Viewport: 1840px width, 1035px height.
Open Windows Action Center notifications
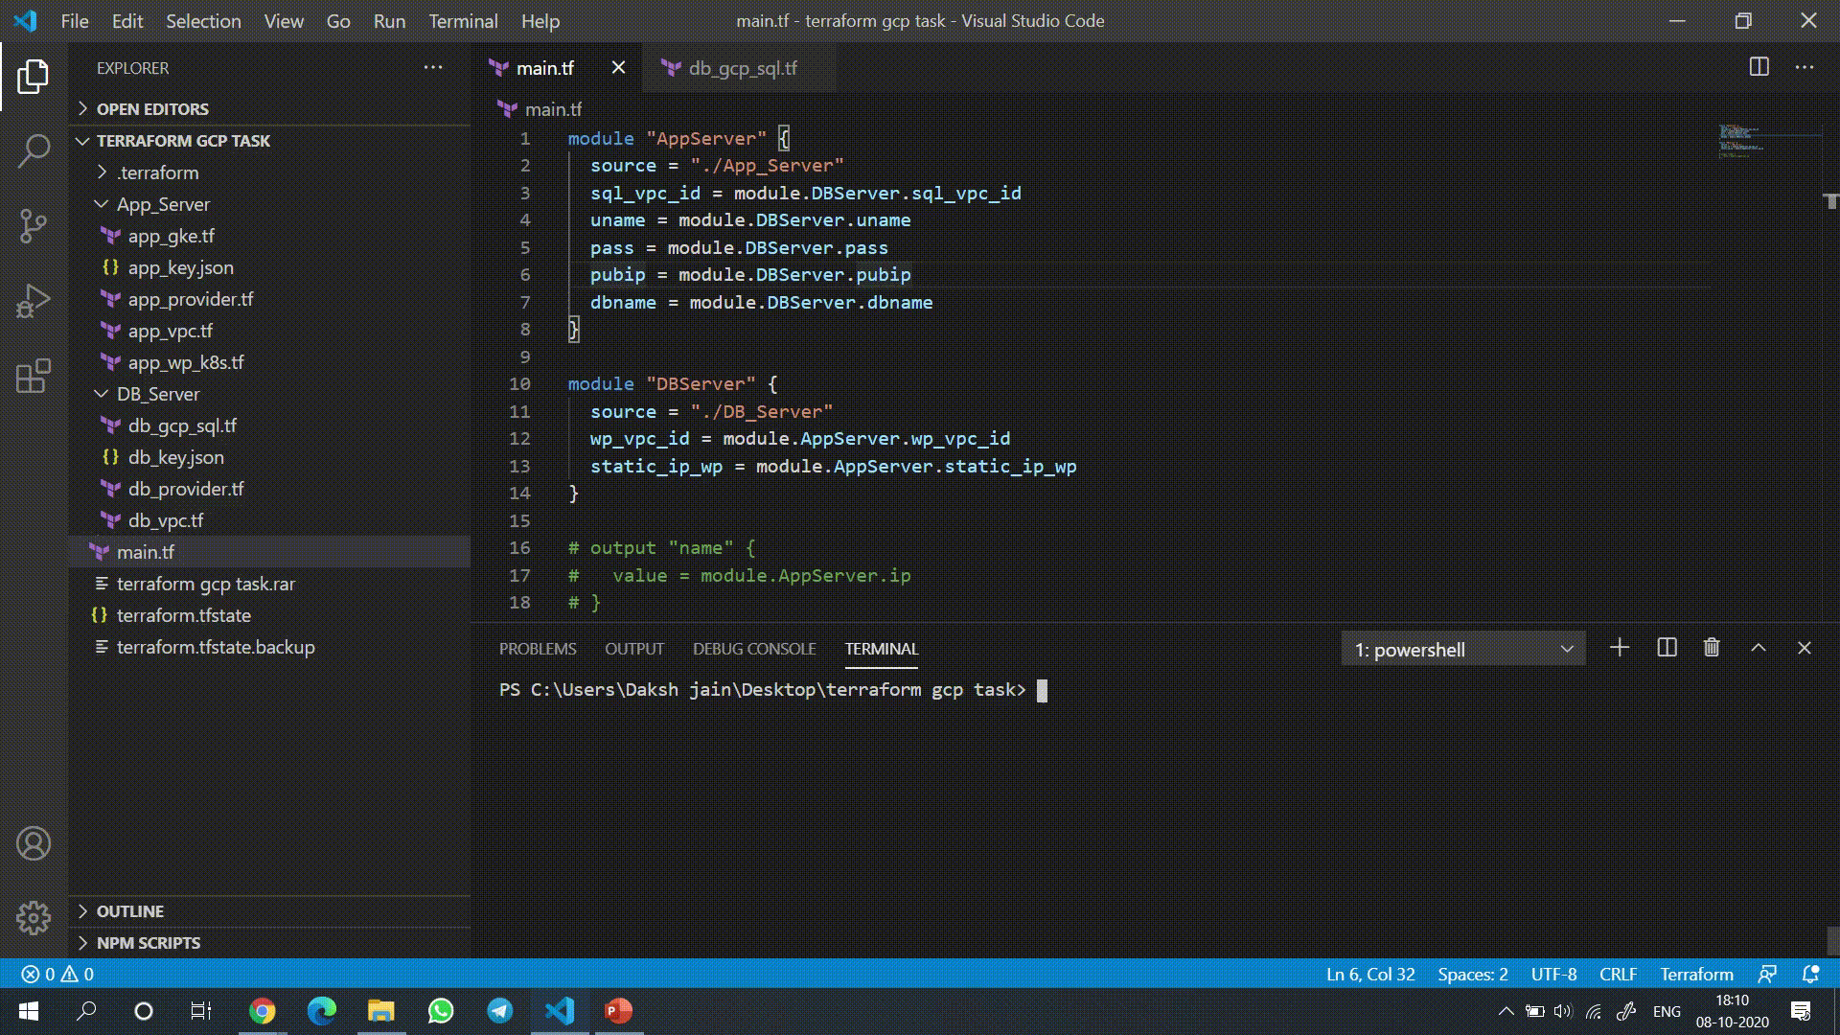1801,1011
